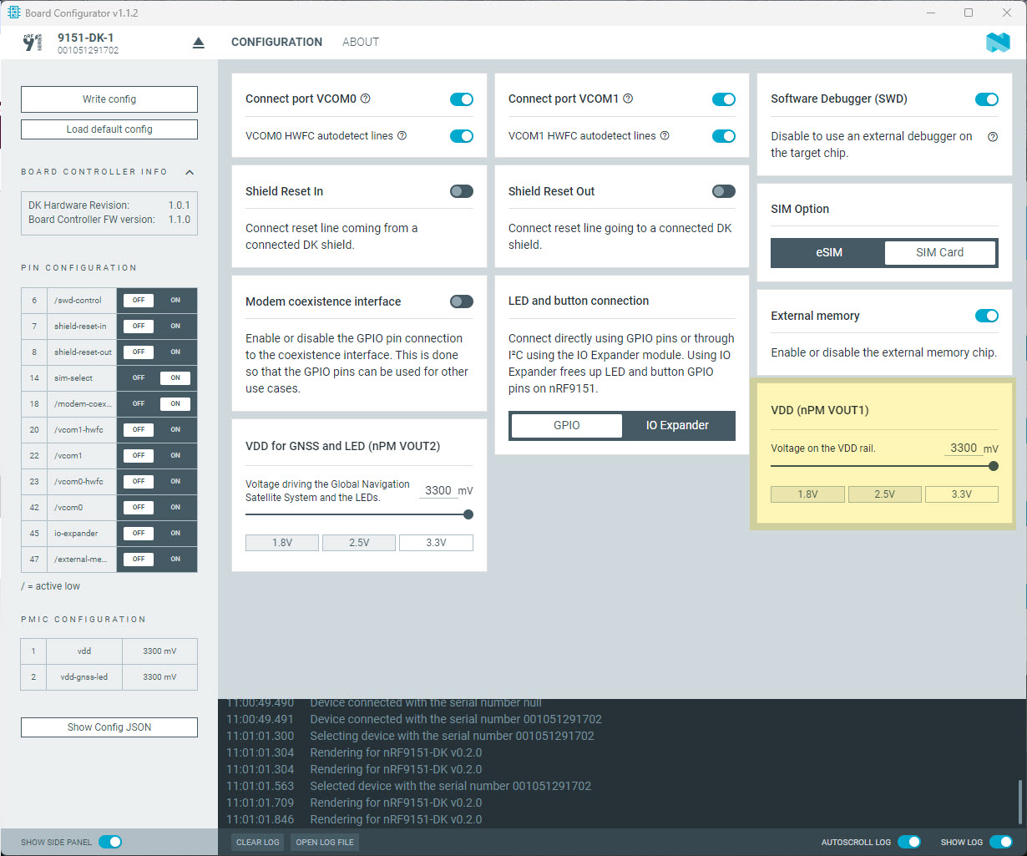Enable the Shield Reset In toggle
1027x856 pixels.
click(461, 191)
